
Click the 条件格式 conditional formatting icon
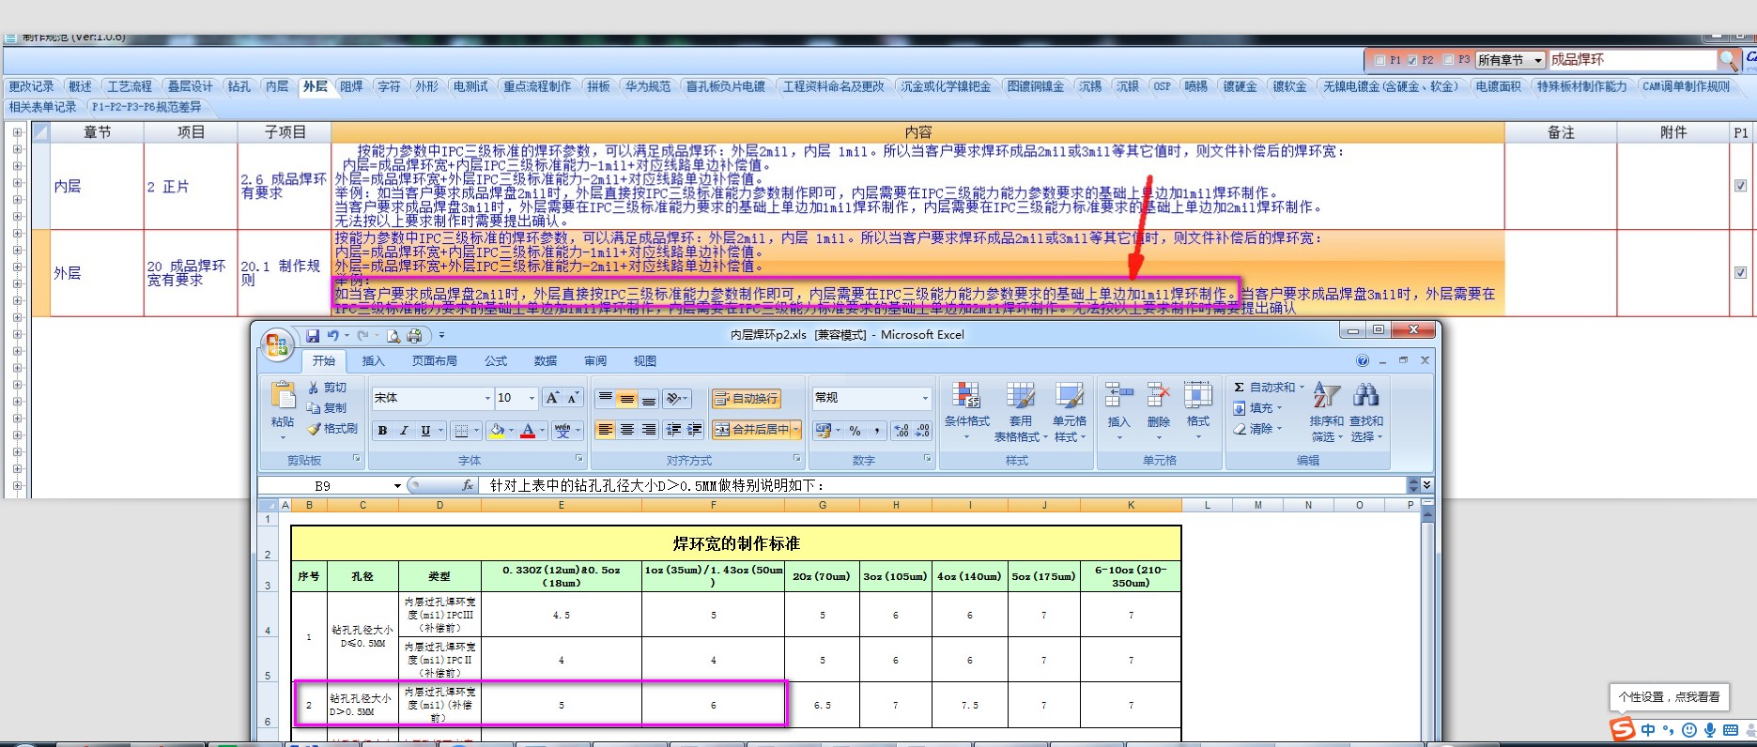click(x=966, y=396)
